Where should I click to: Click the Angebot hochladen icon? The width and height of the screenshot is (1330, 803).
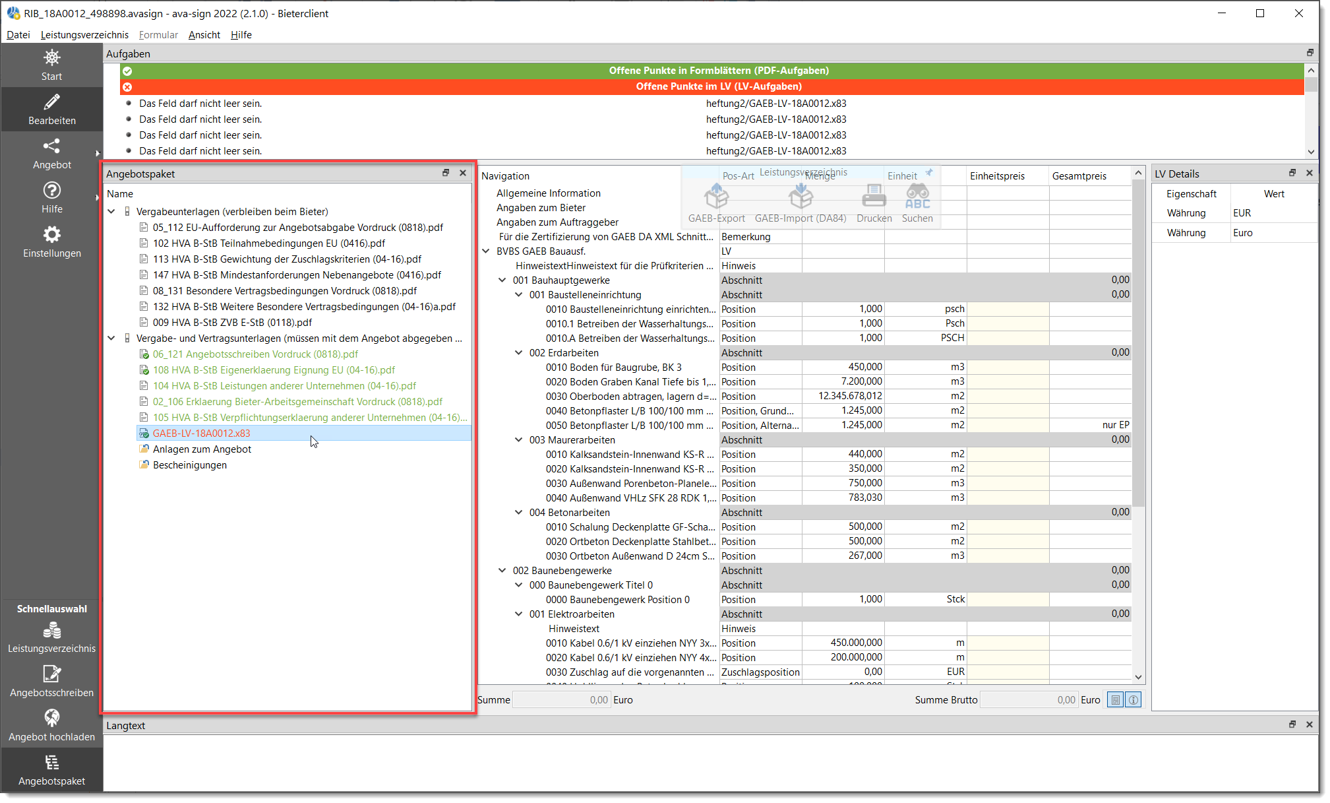pyautogui.click(x=51, y=718)
